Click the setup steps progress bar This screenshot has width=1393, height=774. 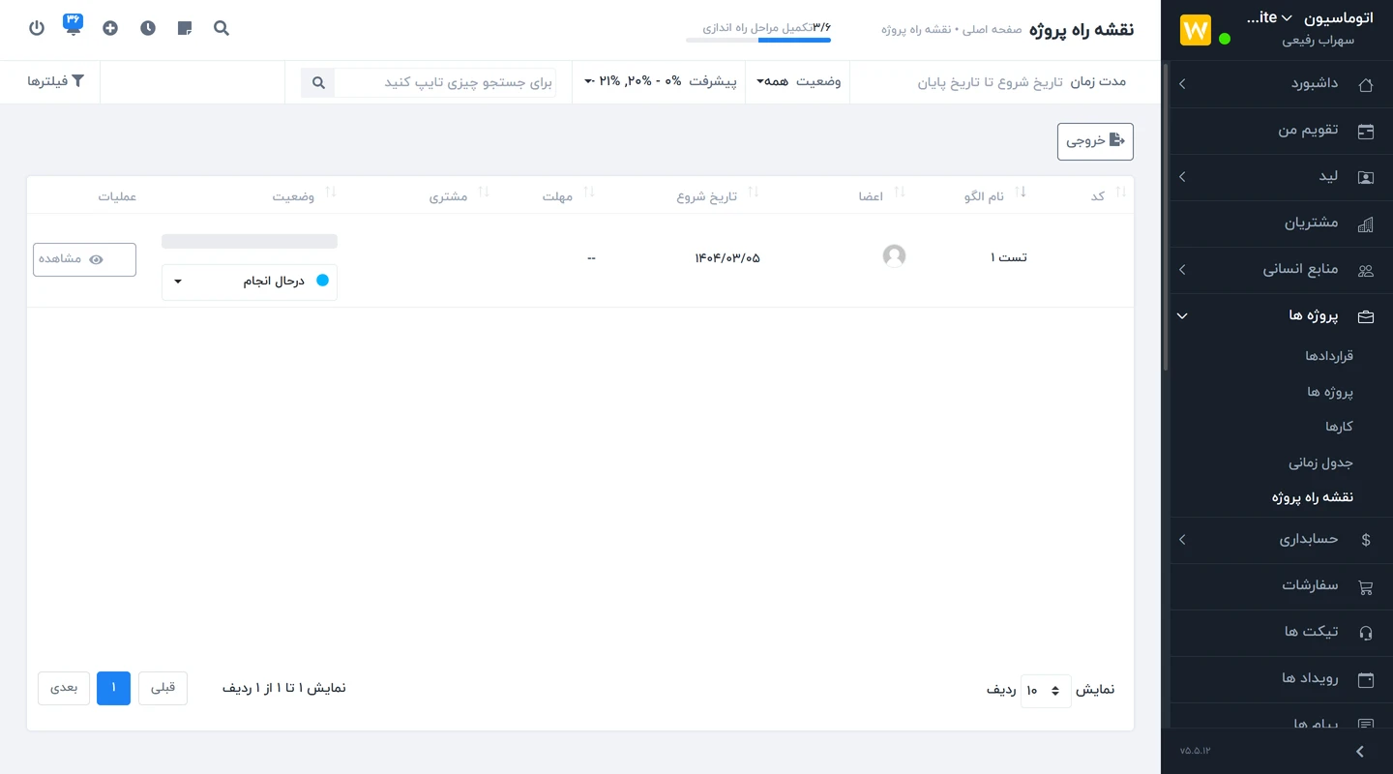758,40
